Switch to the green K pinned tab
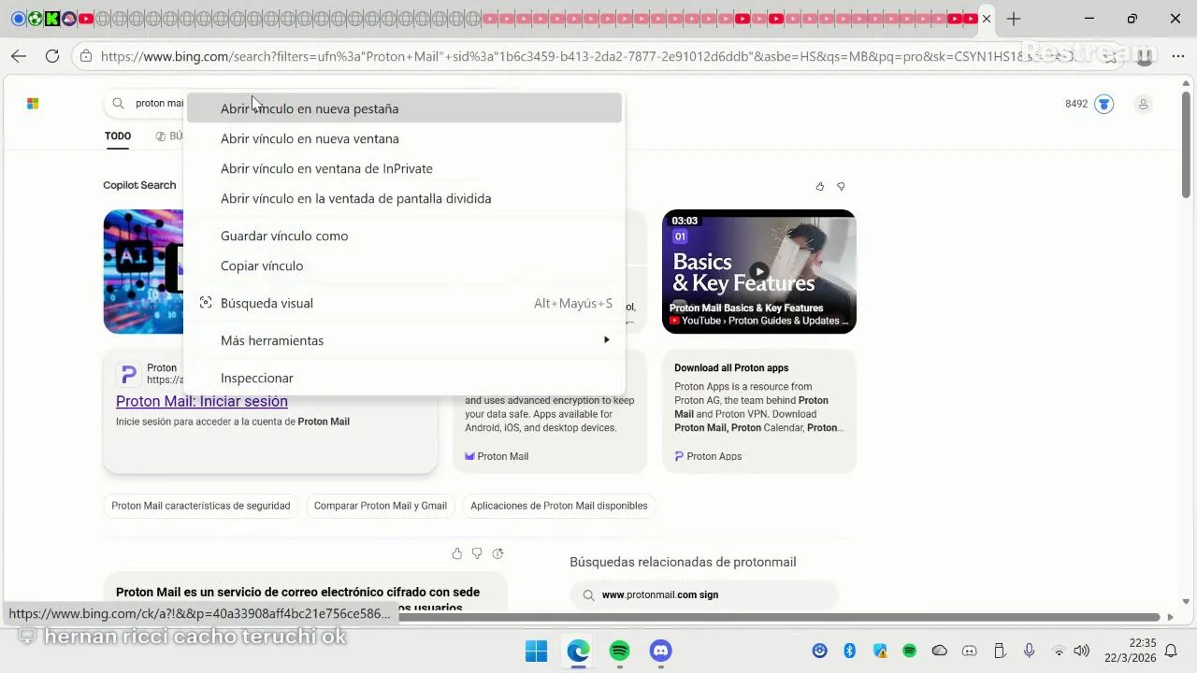 pyautogui.click(x=51, y=19)
